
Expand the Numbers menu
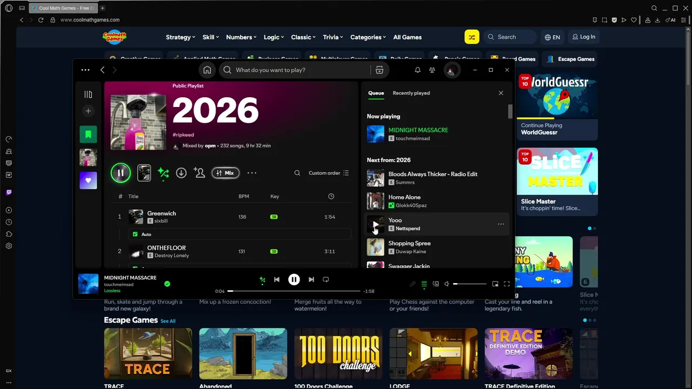pyautogui.click(x=241, y=37)
